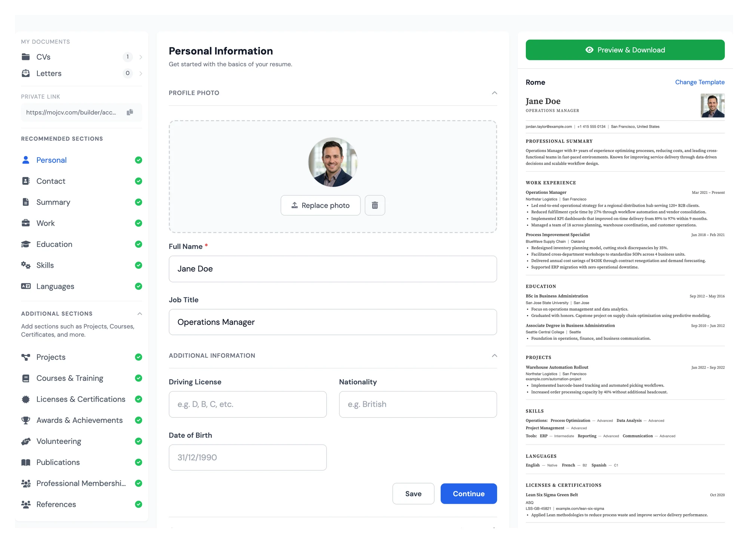Click the green checkmark next to Volunteering
This screenshot has height=543, width=748.
138,441
